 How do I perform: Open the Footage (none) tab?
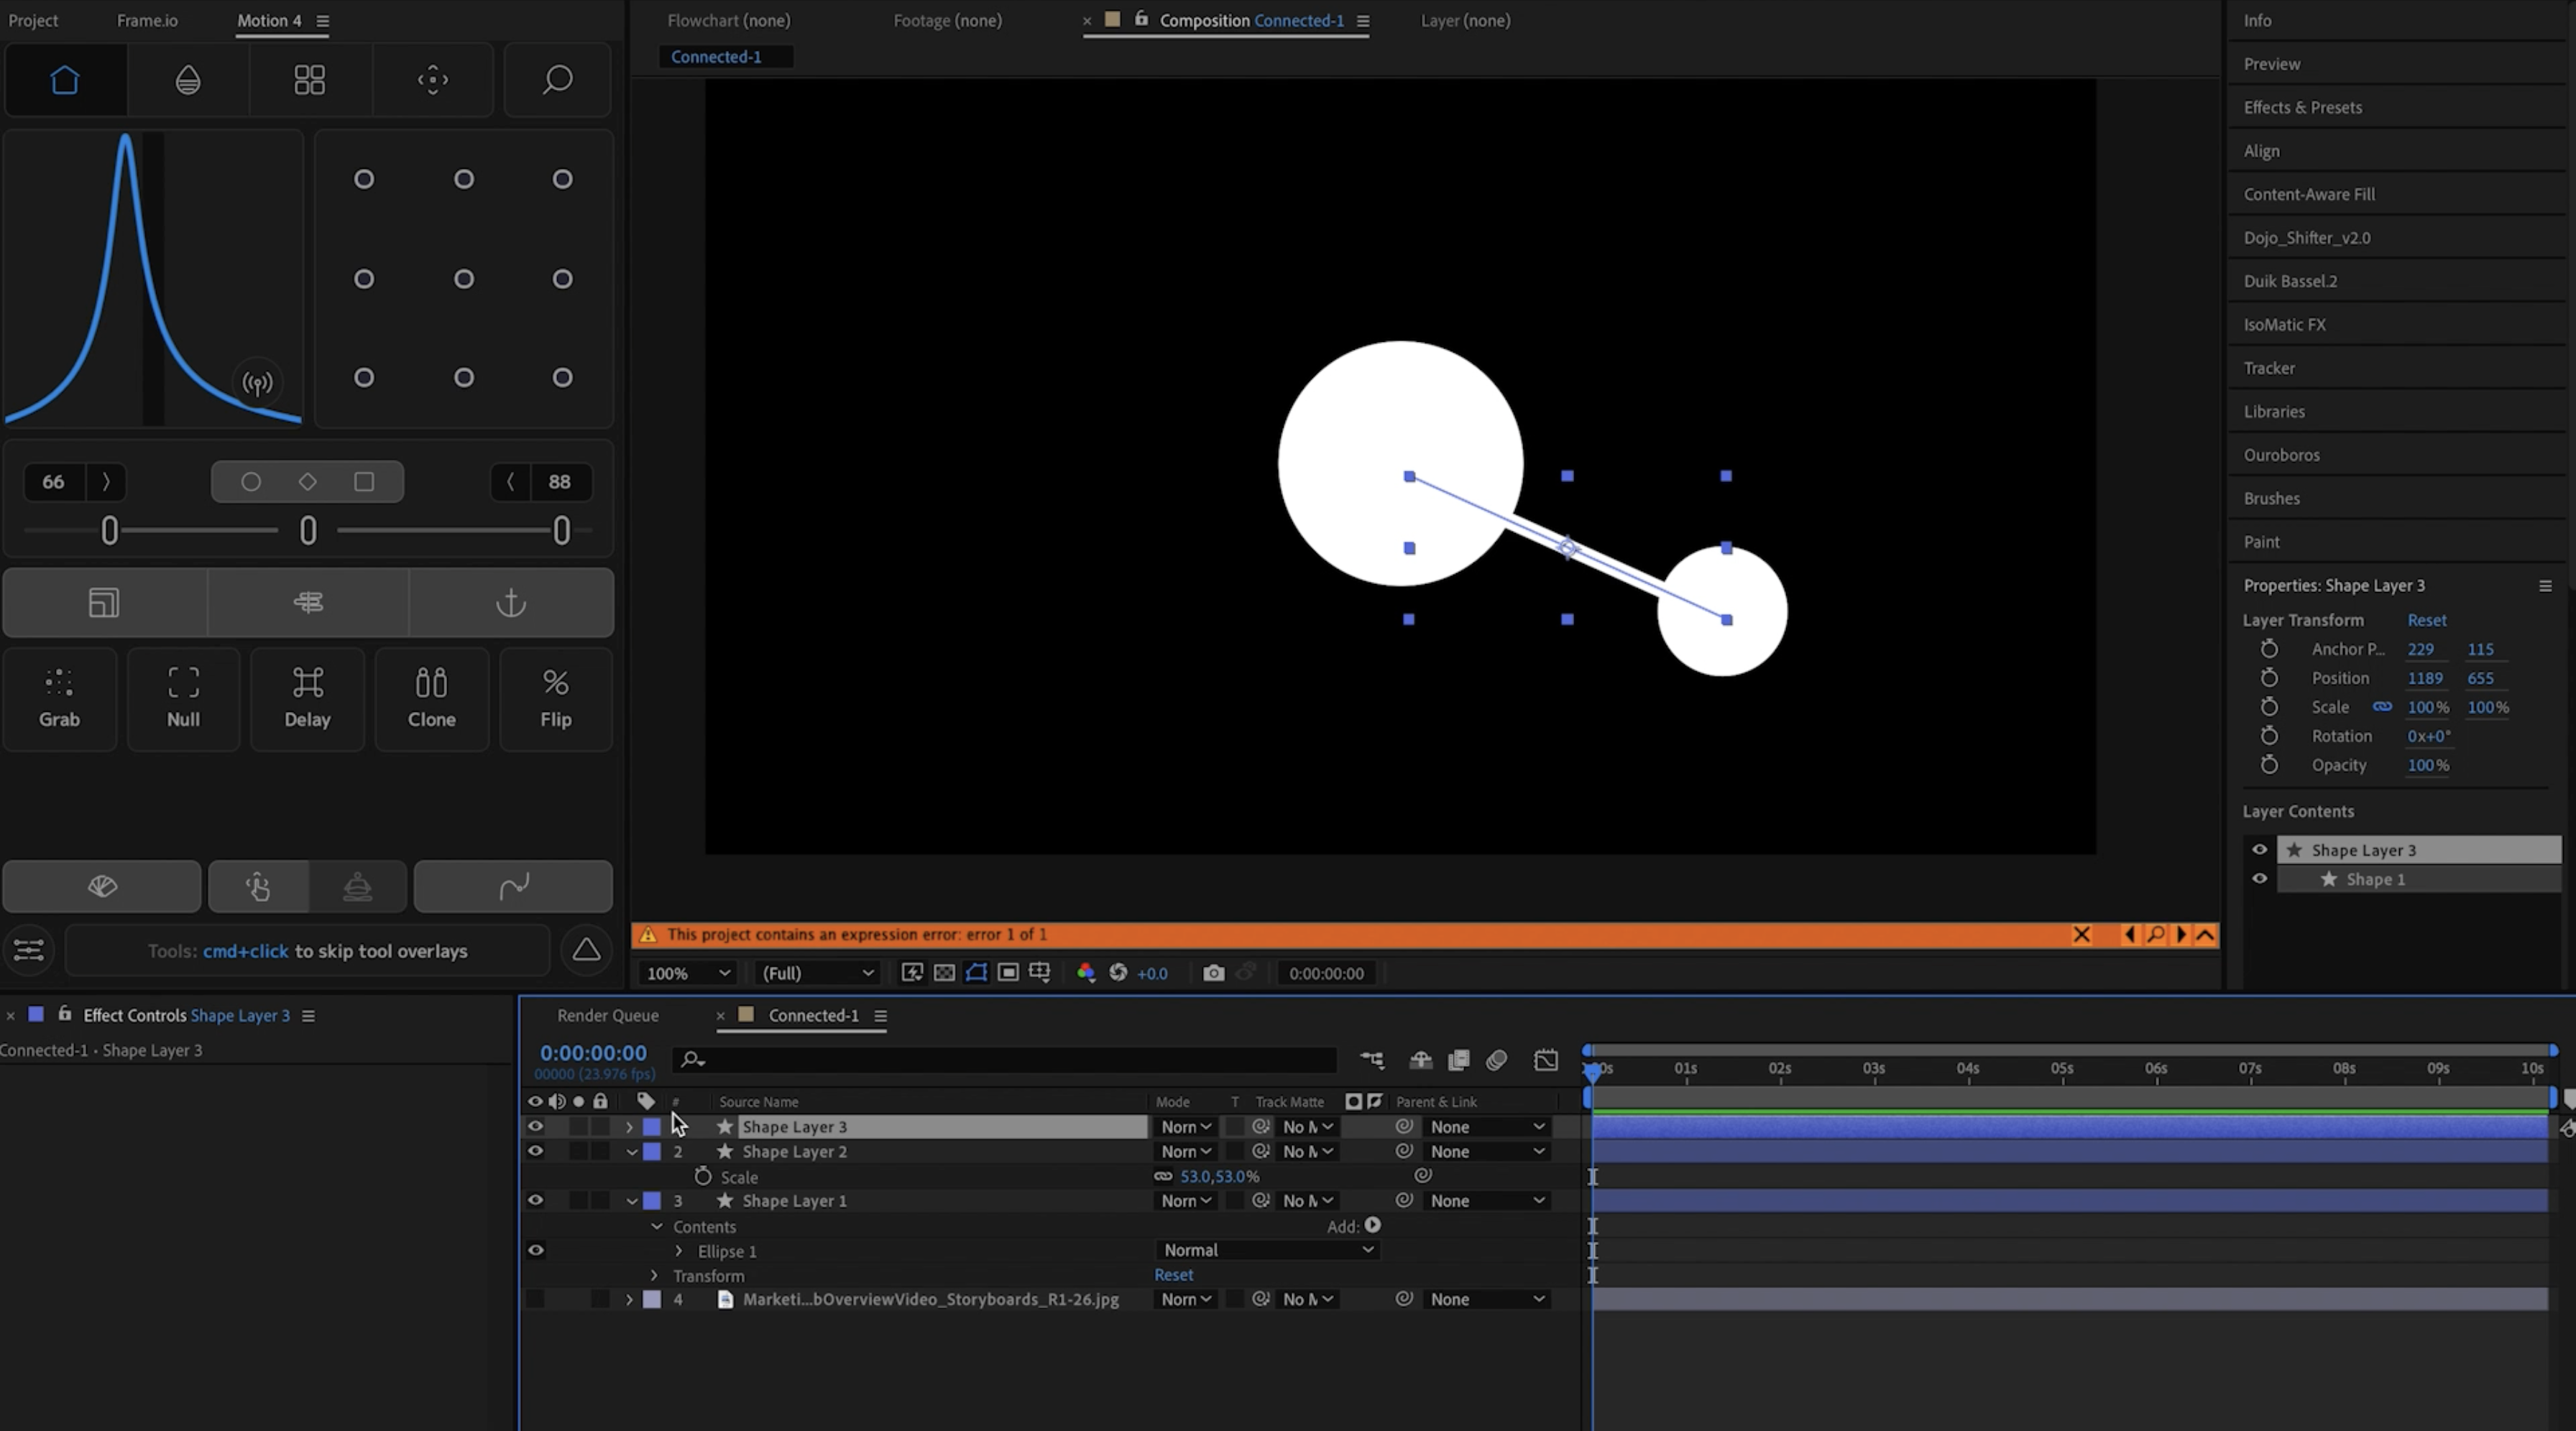click(x=948, y=20)
